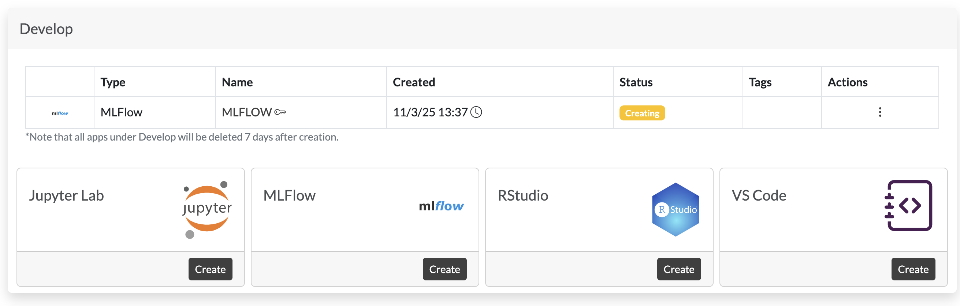Create a new Jupyter Lab app
The width and height of the screenshot is (960, 306).
pos(211,269)
